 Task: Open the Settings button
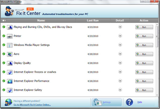(x=107, y=102)
